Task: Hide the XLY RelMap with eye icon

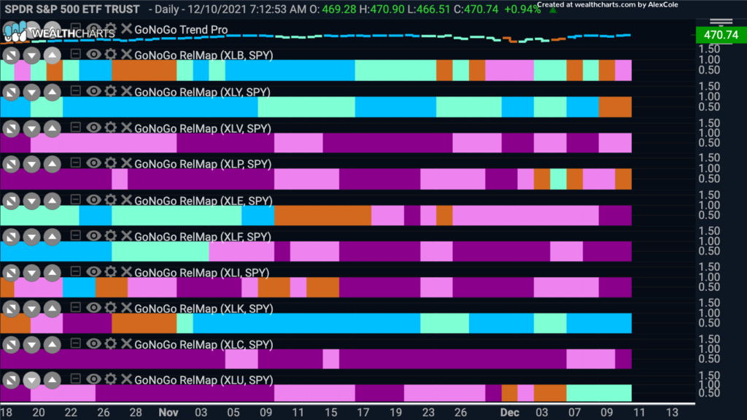Action: (x=93, y=91)
